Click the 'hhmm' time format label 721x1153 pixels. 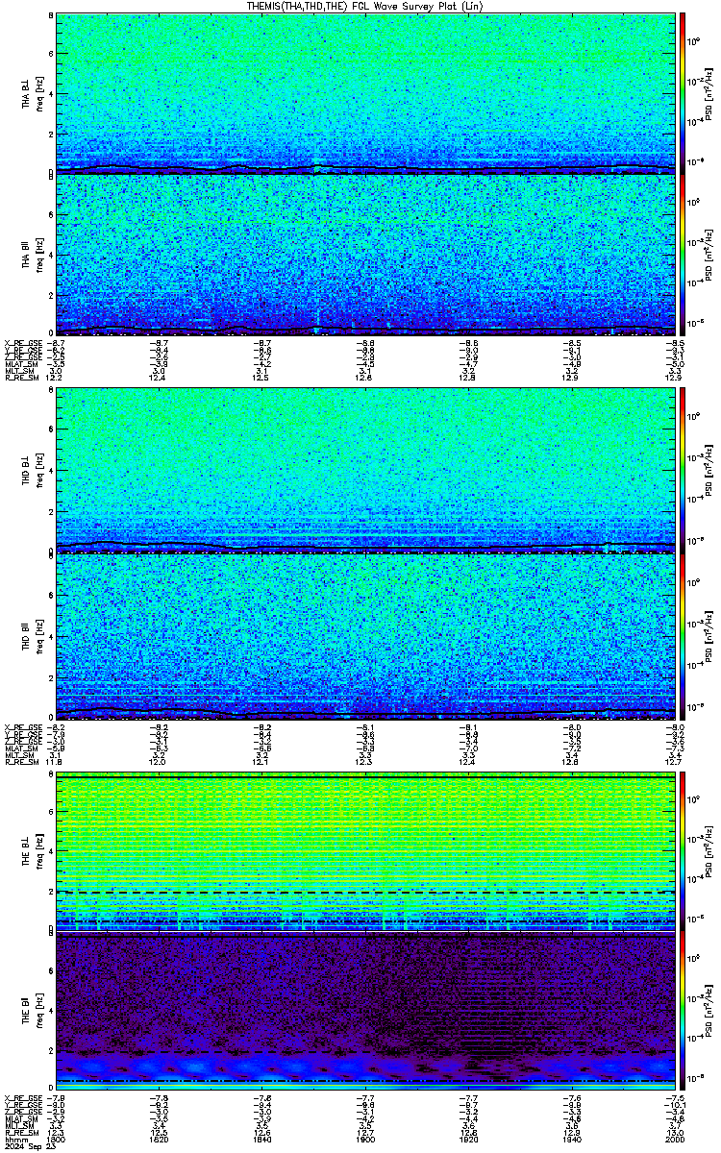14,1141
